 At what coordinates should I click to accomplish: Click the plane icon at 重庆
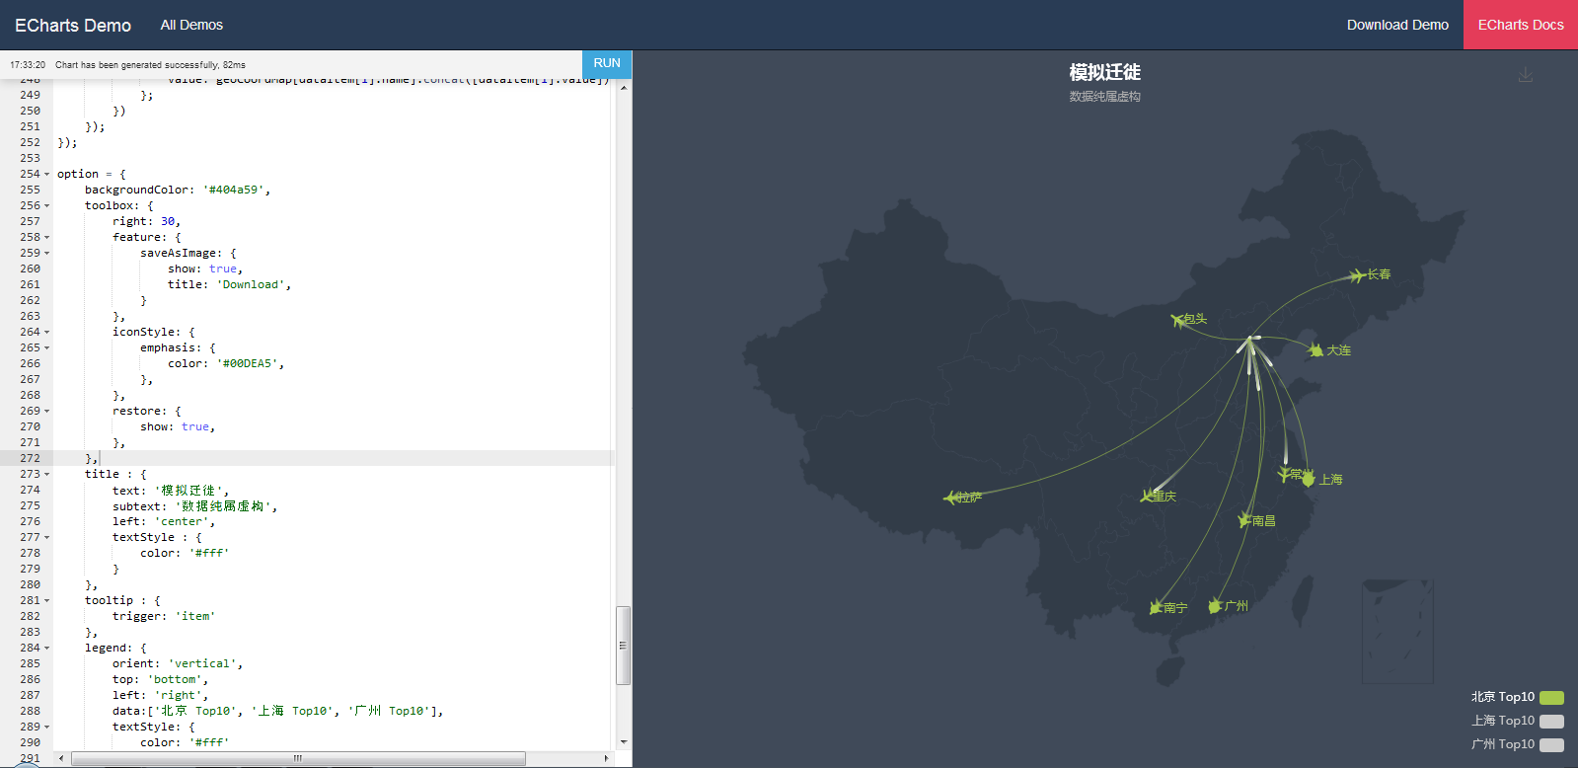[1147, 496]
